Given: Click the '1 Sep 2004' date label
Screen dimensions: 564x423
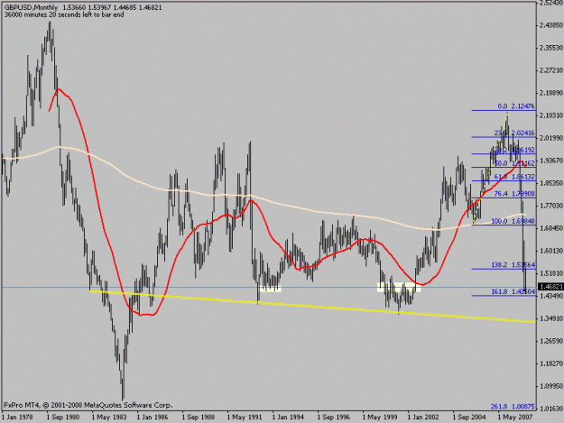Looking at the screenshot, I should tap(469, 418).
